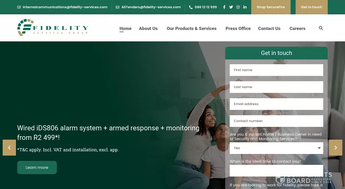Screen dimensions: 345x189
Task: Open the Shop SecureFire store
Action: tap(271, 7)
